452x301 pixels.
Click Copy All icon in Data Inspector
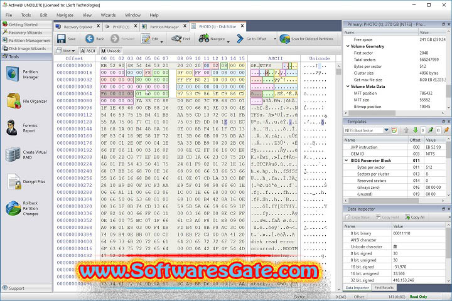[x=407, y=217]
